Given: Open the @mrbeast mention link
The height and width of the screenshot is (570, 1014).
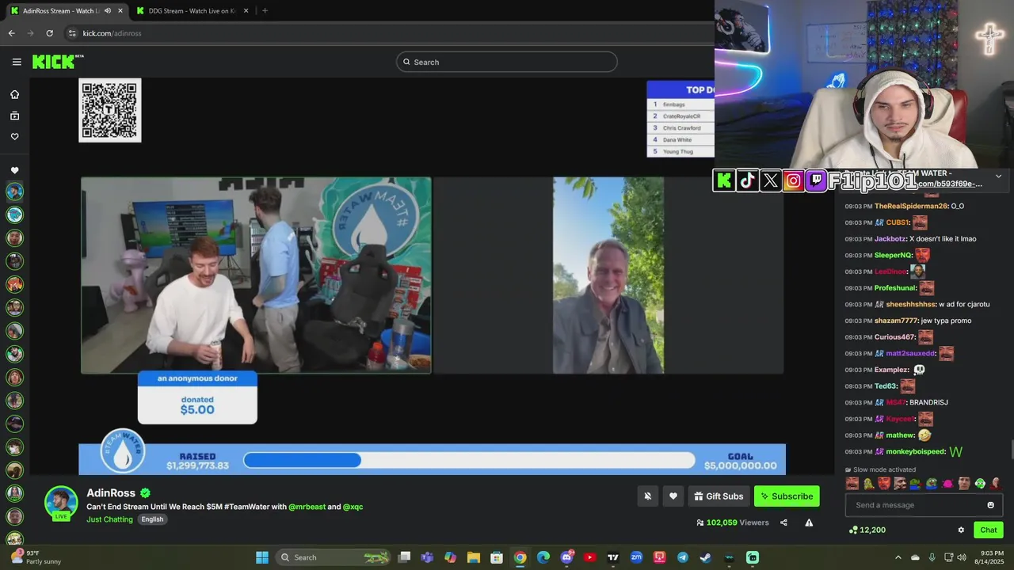Looking at the screenshot, I should 307,507.
